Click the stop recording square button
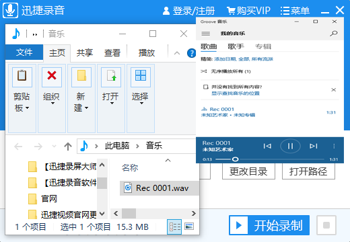Screen dimensions: 350x242 click(326, 225)
